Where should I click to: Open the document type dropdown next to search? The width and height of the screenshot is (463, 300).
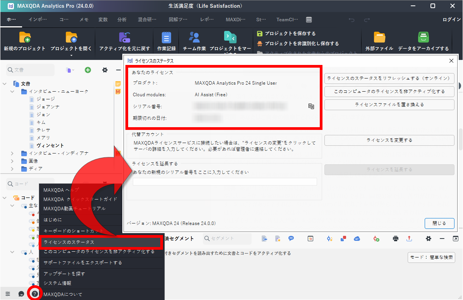[70, 70]
